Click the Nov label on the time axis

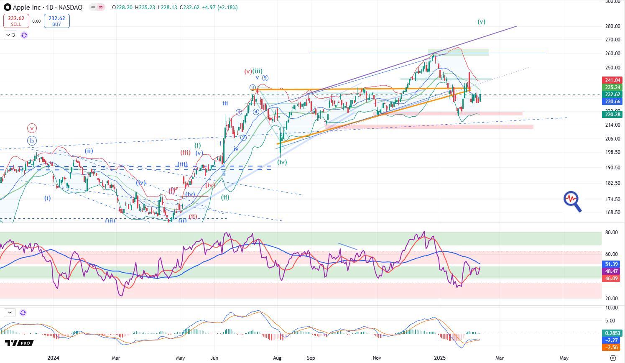(x=377, y=358)
